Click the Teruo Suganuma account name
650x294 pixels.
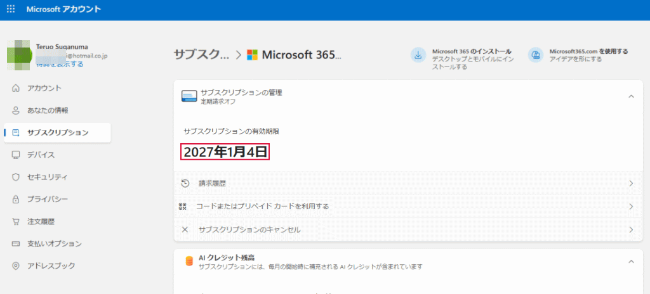pos(62,47)
